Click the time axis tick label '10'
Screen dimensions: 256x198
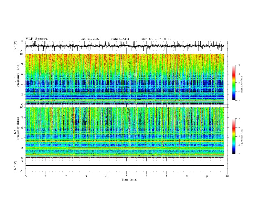click(x=227, y=176)
